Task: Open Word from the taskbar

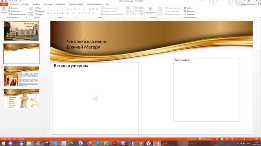Action: (131, 143)
